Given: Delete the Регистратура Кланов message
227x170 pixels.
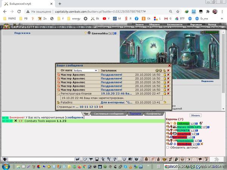Looking at the screenshot, I should pyautogui.click(x=168, y=93).
